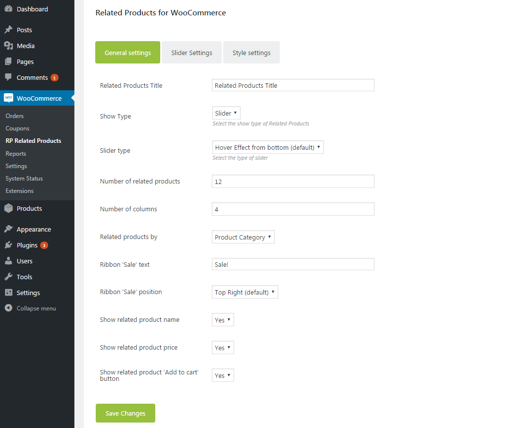Open Ribbon 'Sale' position dropdown

(x=245, y=292)
